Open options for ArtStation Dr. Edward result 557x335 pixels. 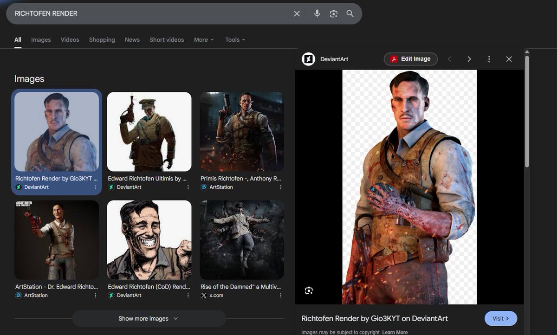[x=96, y=295]
